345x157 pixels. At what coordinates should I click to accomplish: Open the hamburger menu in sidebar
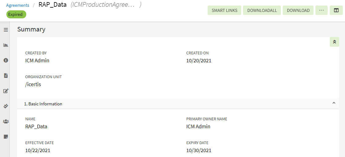click(5, 30)
